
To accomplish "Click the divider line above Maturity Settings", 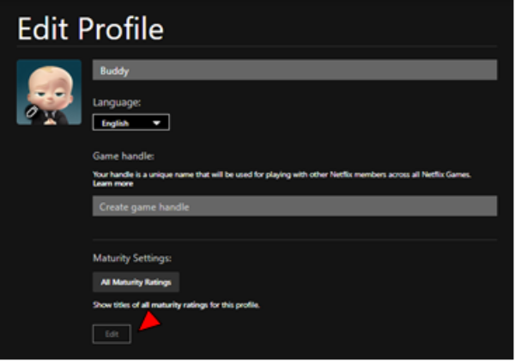I will tap(294, 240).
